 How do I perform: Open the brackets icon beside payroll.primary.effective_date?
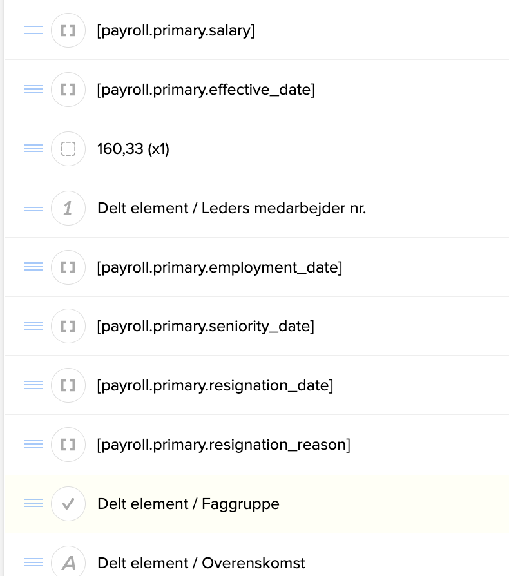[68, 90]
